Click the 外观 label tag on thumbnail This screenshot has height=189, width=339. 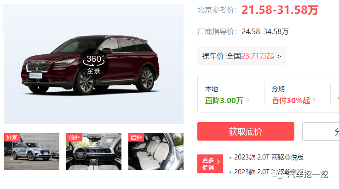coord(12,137)
